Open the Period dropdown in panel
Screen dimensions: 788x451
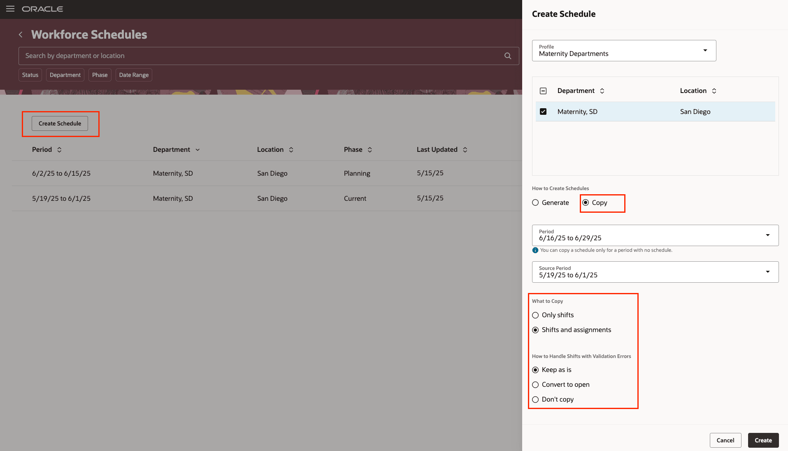(655, 235)
